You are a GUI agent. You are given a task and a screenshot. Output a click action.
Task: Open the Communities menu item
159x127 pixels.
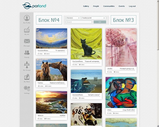click(x=109, y=6)
